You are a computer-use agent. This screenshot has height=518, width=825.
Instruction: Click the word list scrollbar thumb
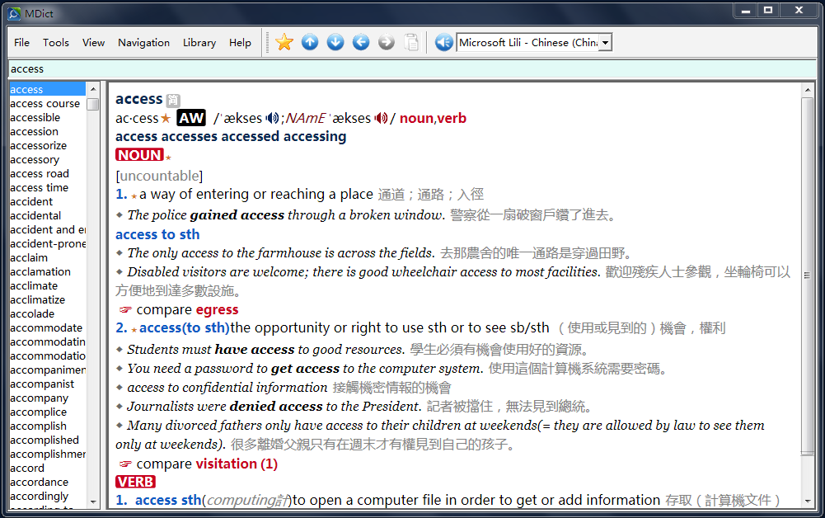pyautogui.click(x=93, y=104)
